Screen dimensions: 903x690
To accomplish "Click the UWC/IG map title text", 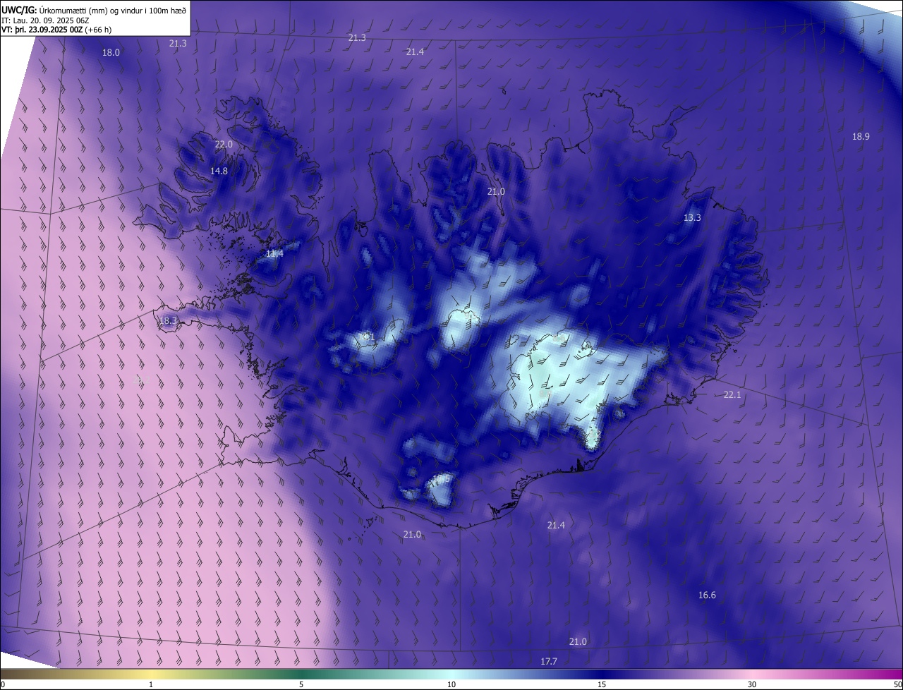I will pos(94,9).
